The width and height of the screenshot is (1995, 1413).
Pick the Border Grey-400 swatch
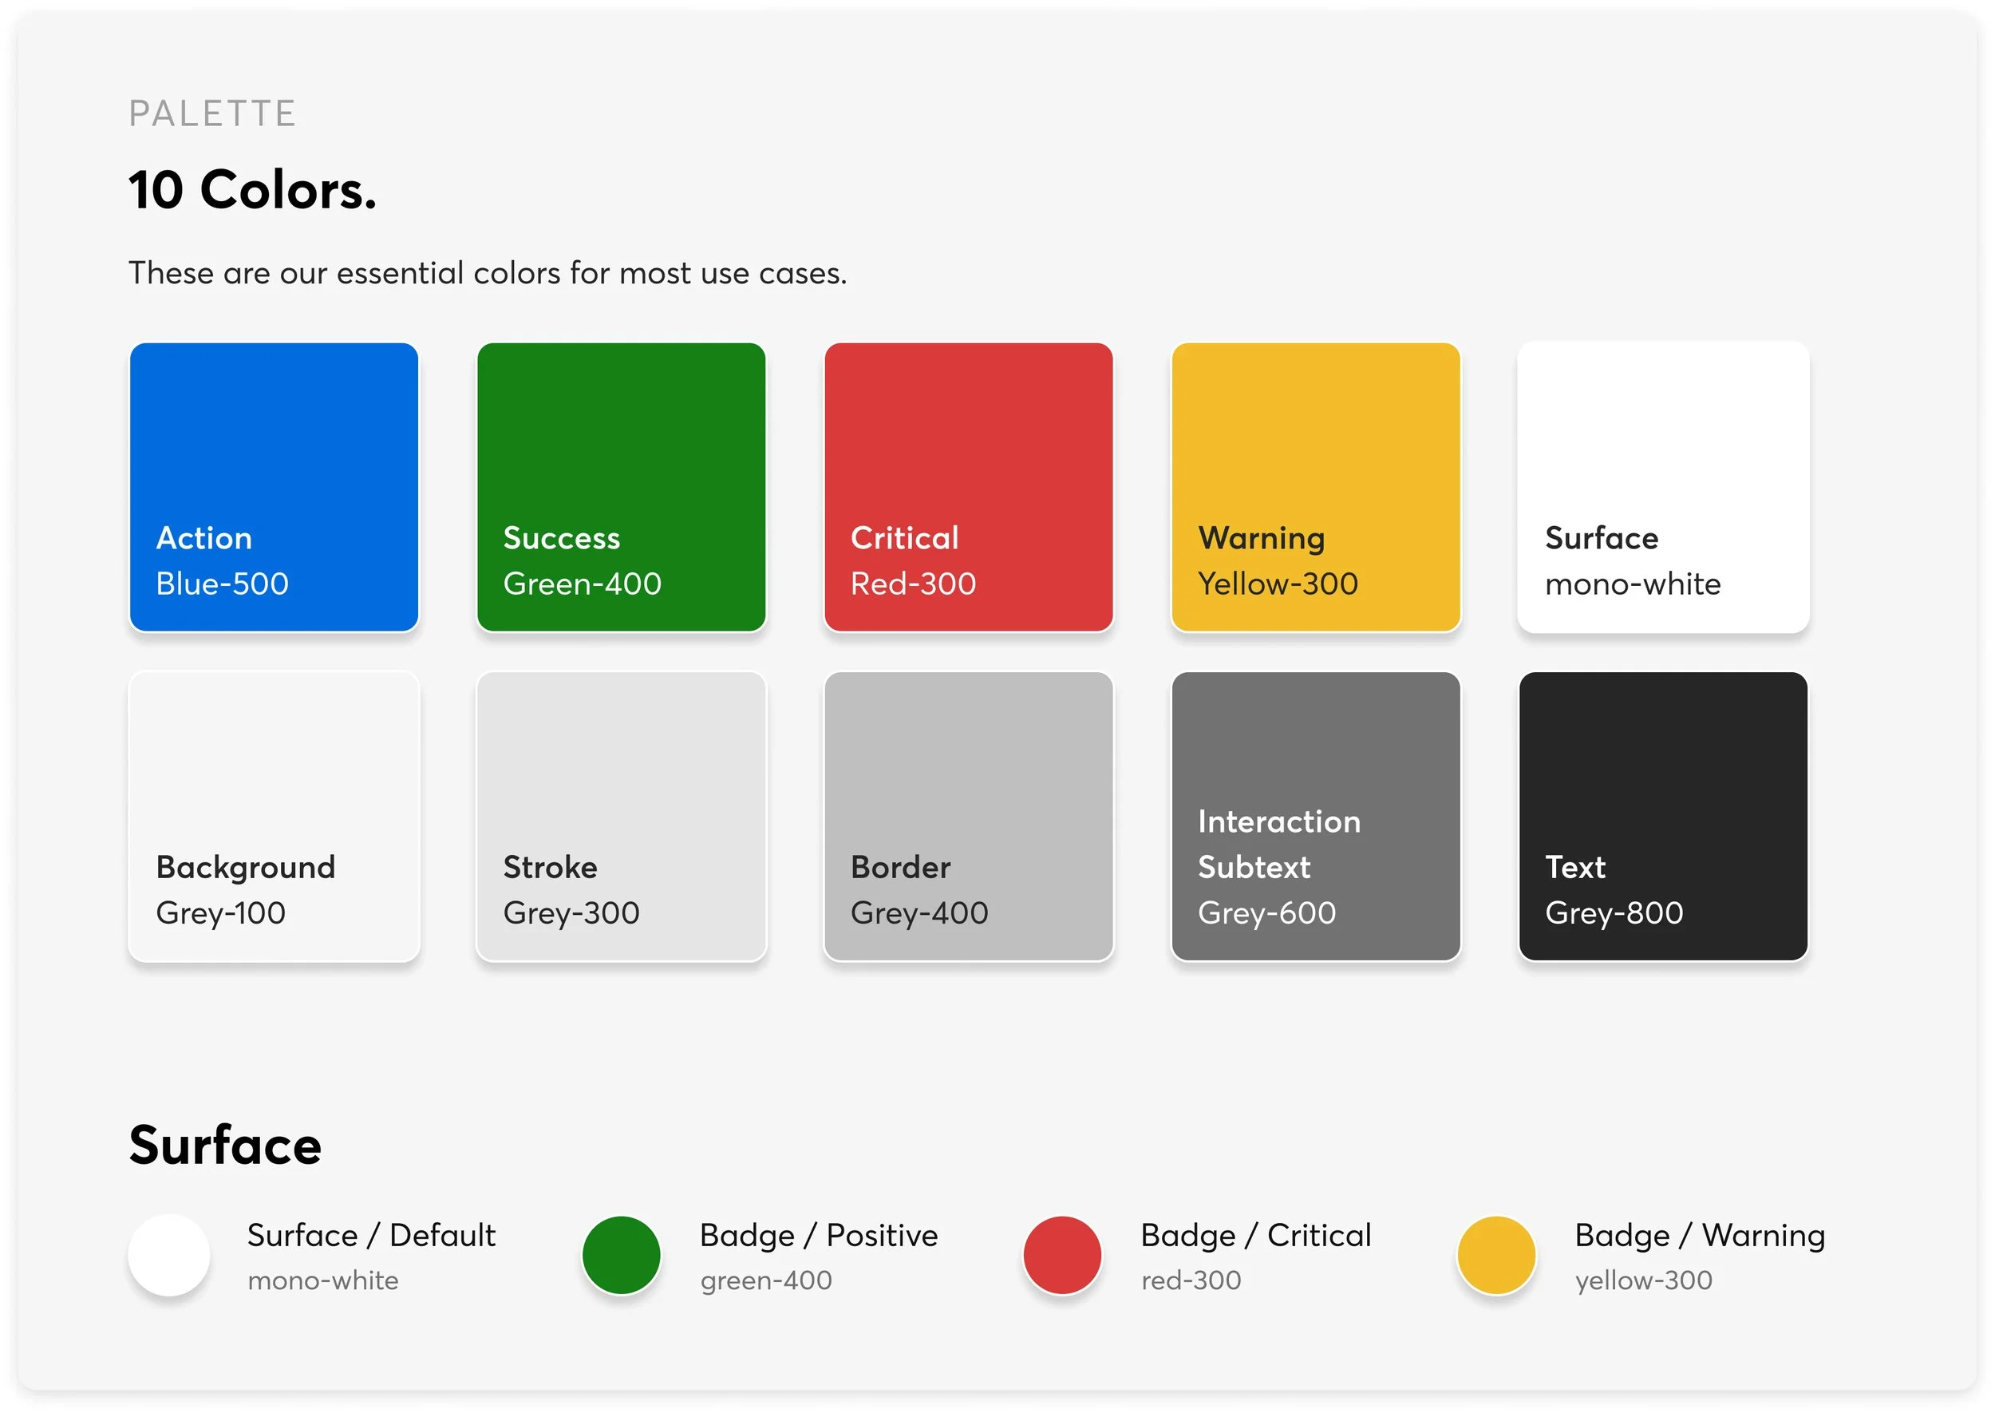point(968,815)
